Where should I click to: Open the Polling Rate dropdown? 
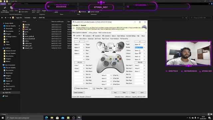pyautogui.click(x=108, y=88)
